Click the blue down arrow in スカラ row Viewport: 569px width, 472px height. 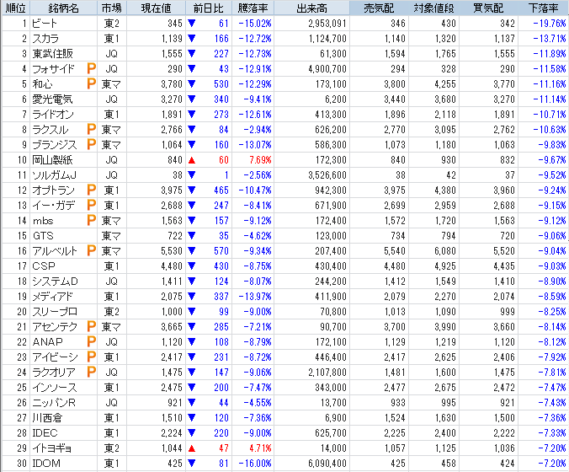[x=192, y=39]
